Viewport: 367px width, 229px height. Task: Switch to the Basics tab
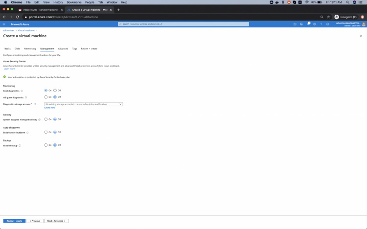pyautogui.click(x=7, y=49)
